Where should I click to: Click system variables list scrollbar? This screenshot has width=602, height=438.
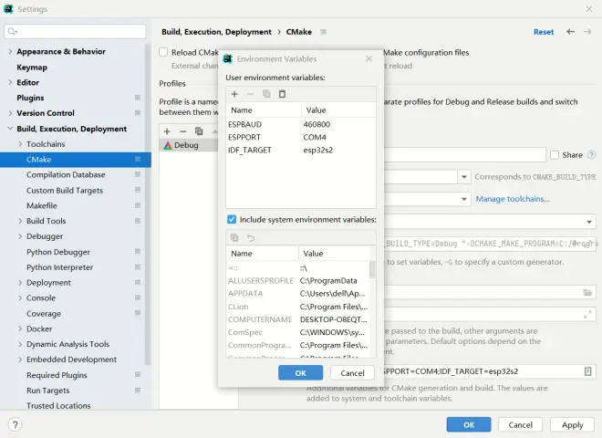pos(372,269)
